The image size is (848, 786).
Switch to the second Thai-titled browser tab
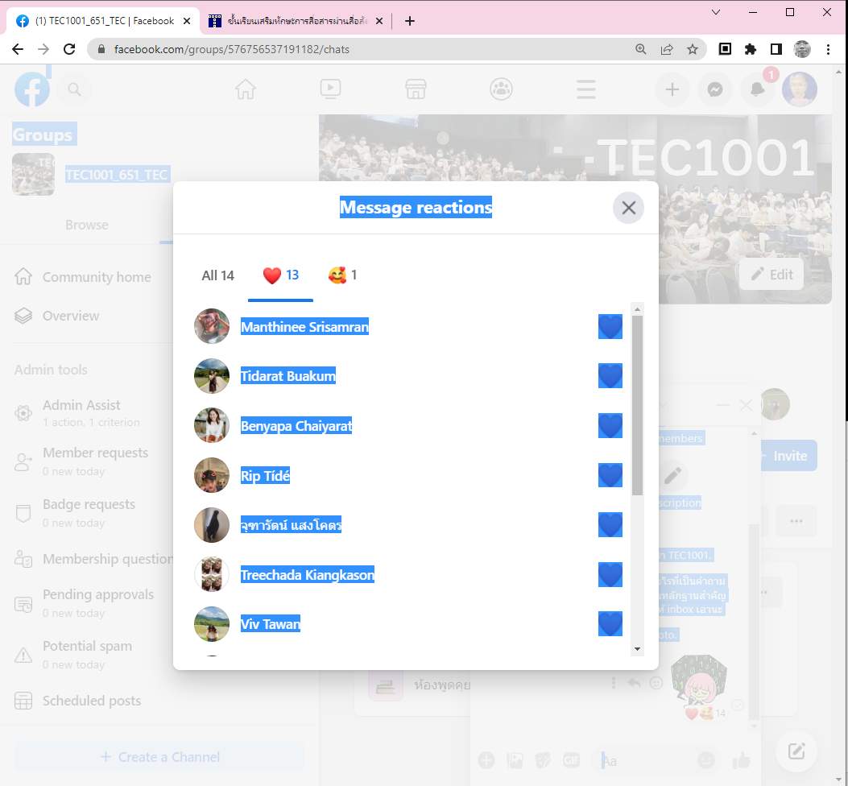point(296,21)
